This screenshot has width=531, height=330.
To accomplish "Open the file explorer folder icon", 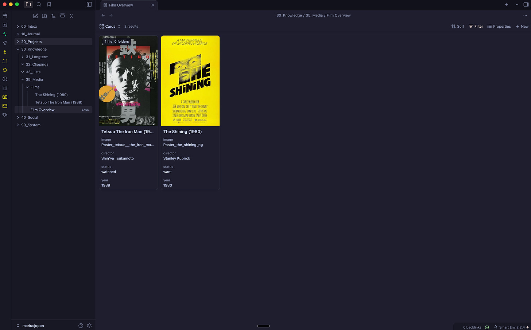I will tap(28, 4).
